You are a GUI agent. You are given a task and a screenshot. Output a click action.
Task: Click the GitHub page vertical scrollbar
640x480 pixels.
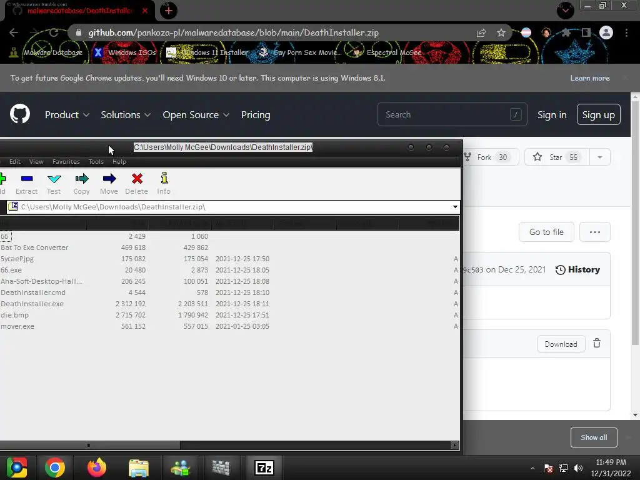tap(635, 224)
